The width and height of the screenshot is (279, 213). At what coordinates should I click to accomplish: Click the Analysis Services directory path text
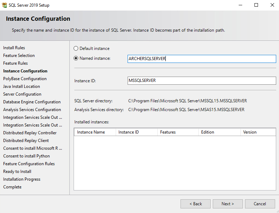186,110
